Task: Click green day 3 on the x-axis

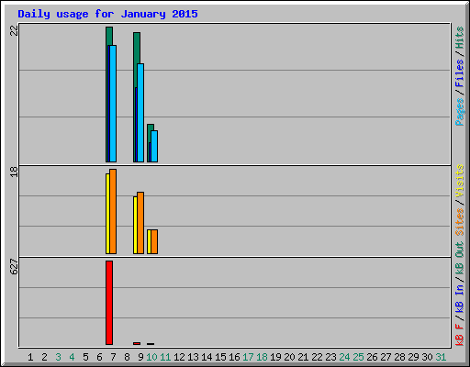Action: [58, 357]
